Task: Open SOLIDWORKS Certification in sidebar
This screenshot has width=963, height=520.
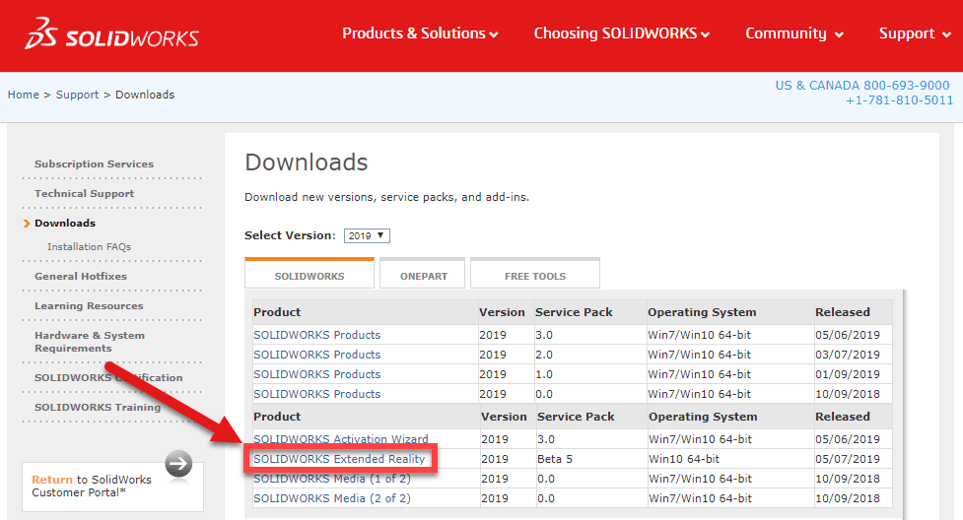Action: click(108, 377)
